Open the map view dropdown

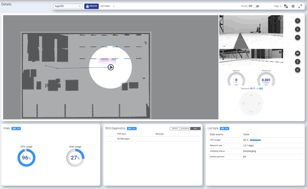coord(277,6)
